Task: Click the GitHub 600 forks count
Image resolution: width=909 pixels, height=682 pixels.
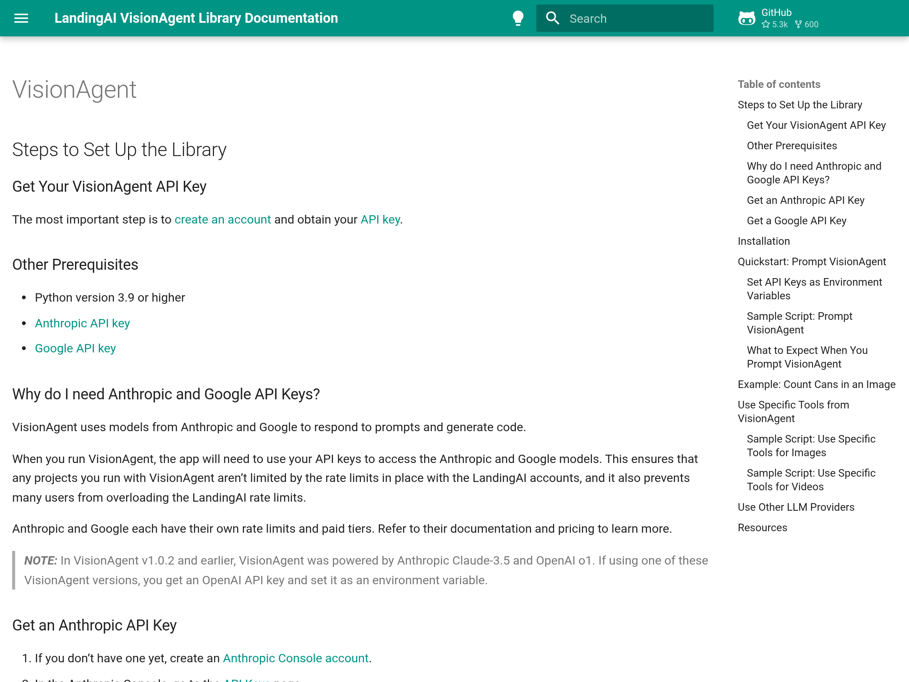Action: click(x=807, y=24)
